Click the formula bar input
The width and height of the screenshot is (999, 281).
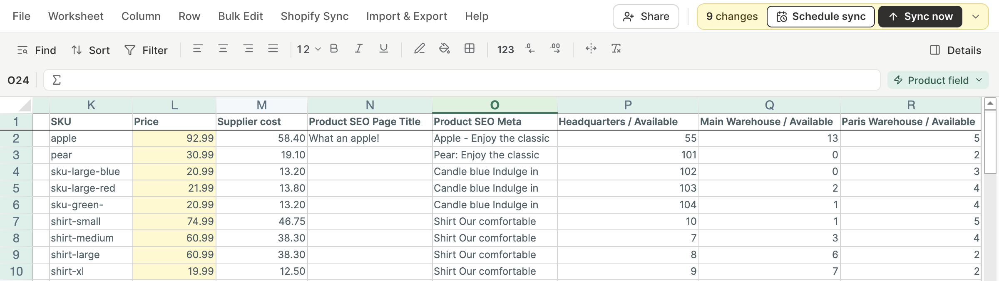click(462, 80)
